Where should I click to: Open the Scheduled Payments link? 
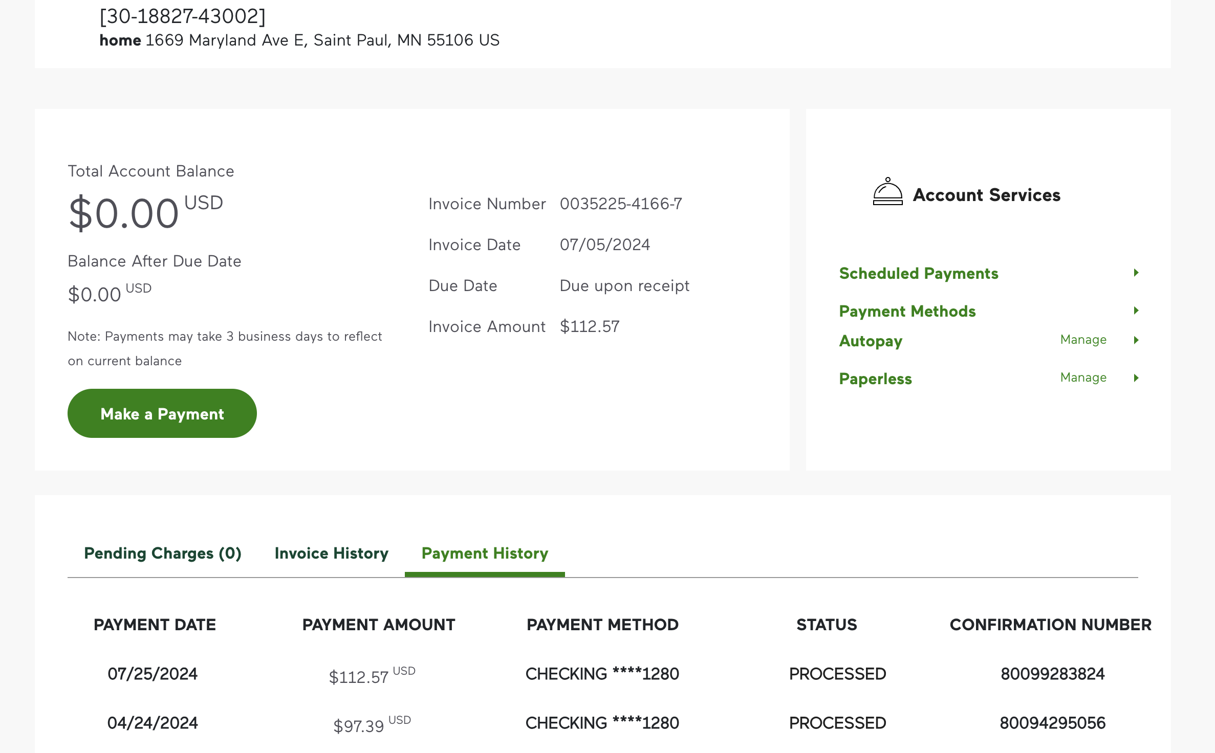918,273
